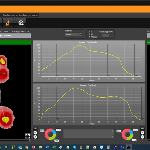Image resolution: width=150 pixels, height=150 pixels.
Task: Click the Forces - Pied gauche graph title
Action: (88, 42)
